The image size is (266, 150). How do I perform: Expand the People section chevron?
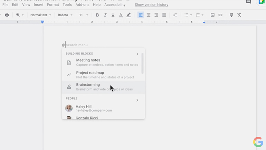pyautogui.click(x=137, y=100)
